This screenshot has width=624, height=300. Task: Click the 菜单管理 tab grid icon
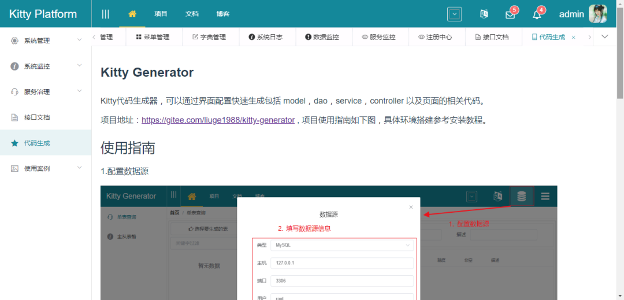139,37
